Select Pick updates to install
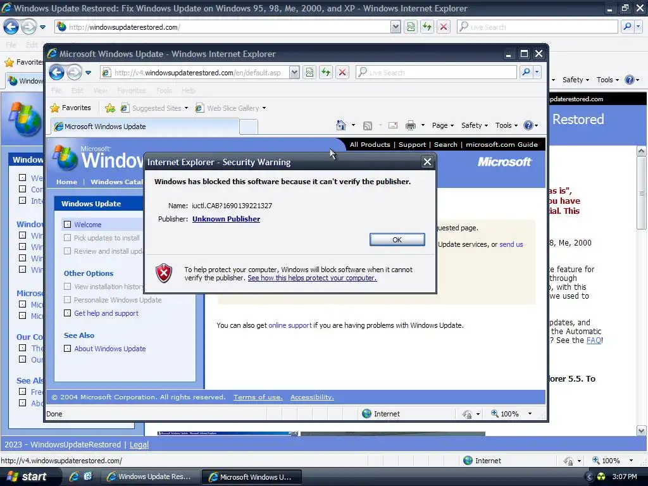Image resolution: width=648 pixels, height=486 pixels. tap(106, 238)
